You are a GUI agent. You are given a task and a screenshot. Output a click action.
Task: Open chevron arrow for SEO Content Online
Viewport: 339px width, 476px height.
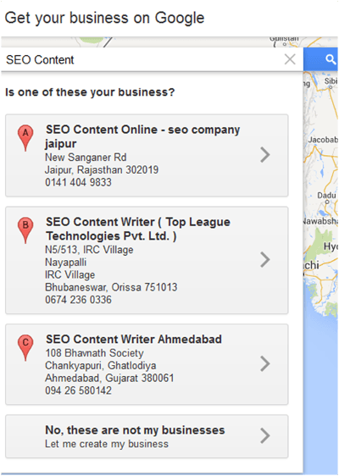coord(265,155)
